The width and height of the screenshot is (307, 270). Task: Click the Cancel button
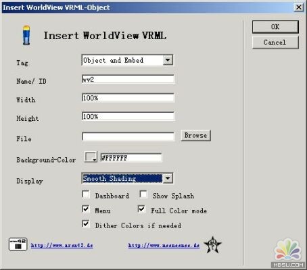tap(275, 43)
